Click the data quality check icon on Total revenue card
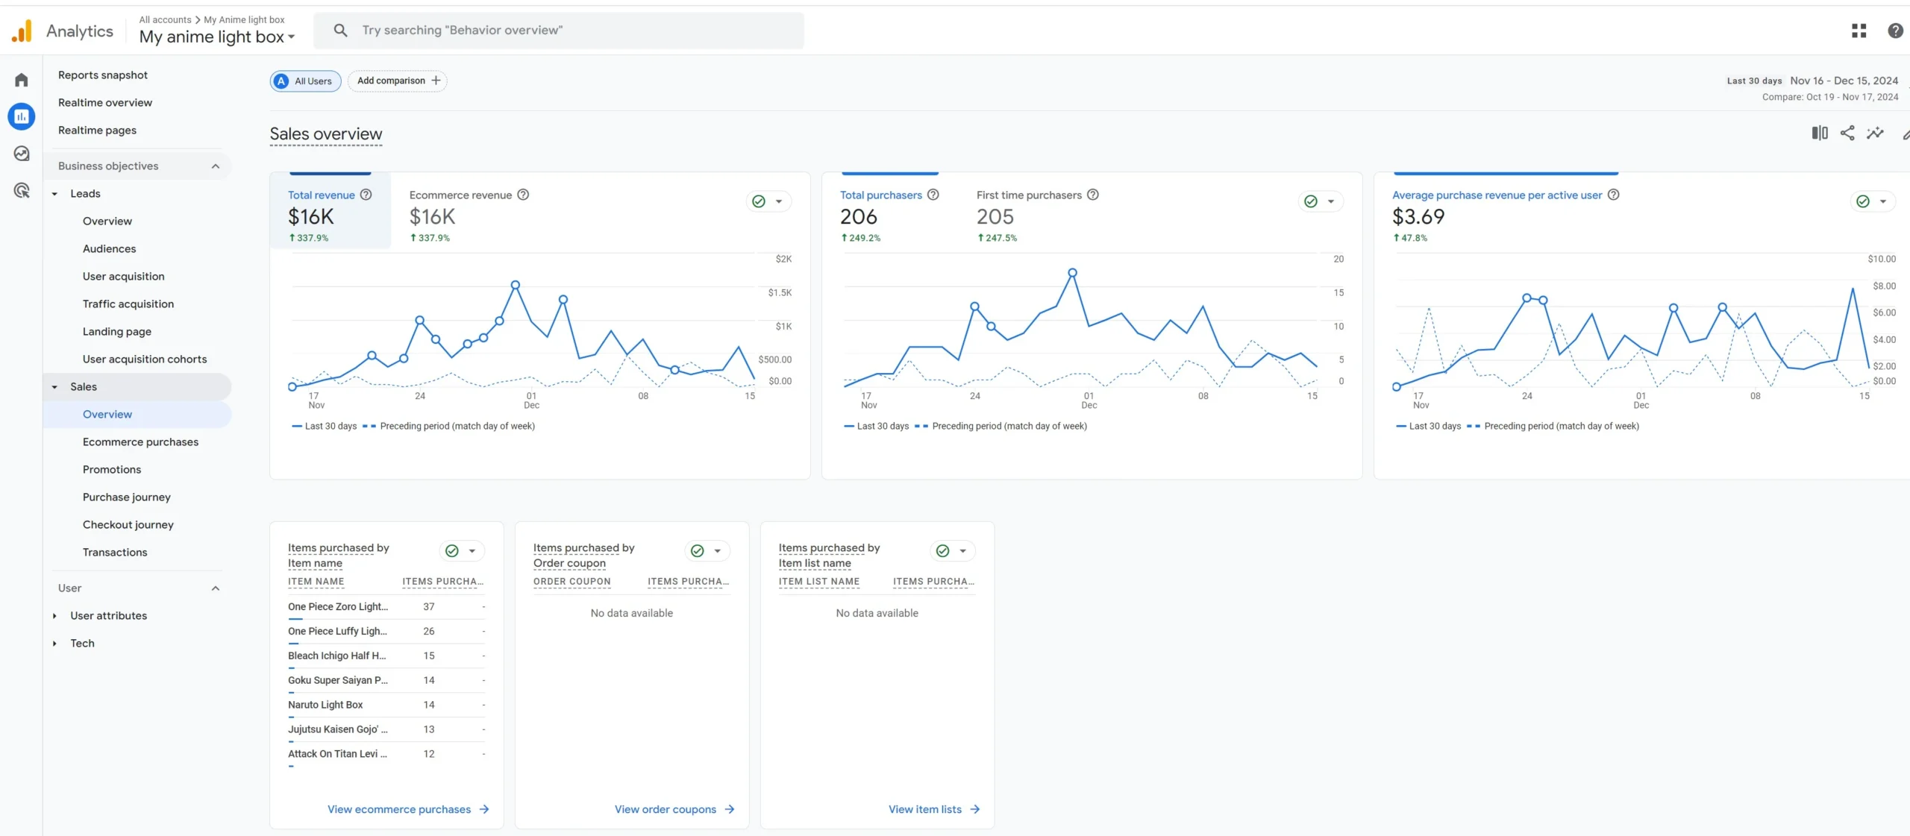 pyautogui.click(x=759, y=201)
